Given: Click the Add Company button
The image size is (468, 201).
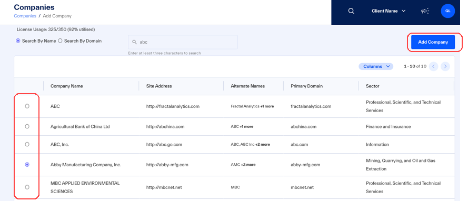Looking at the screenshot, I should [433, 42].
